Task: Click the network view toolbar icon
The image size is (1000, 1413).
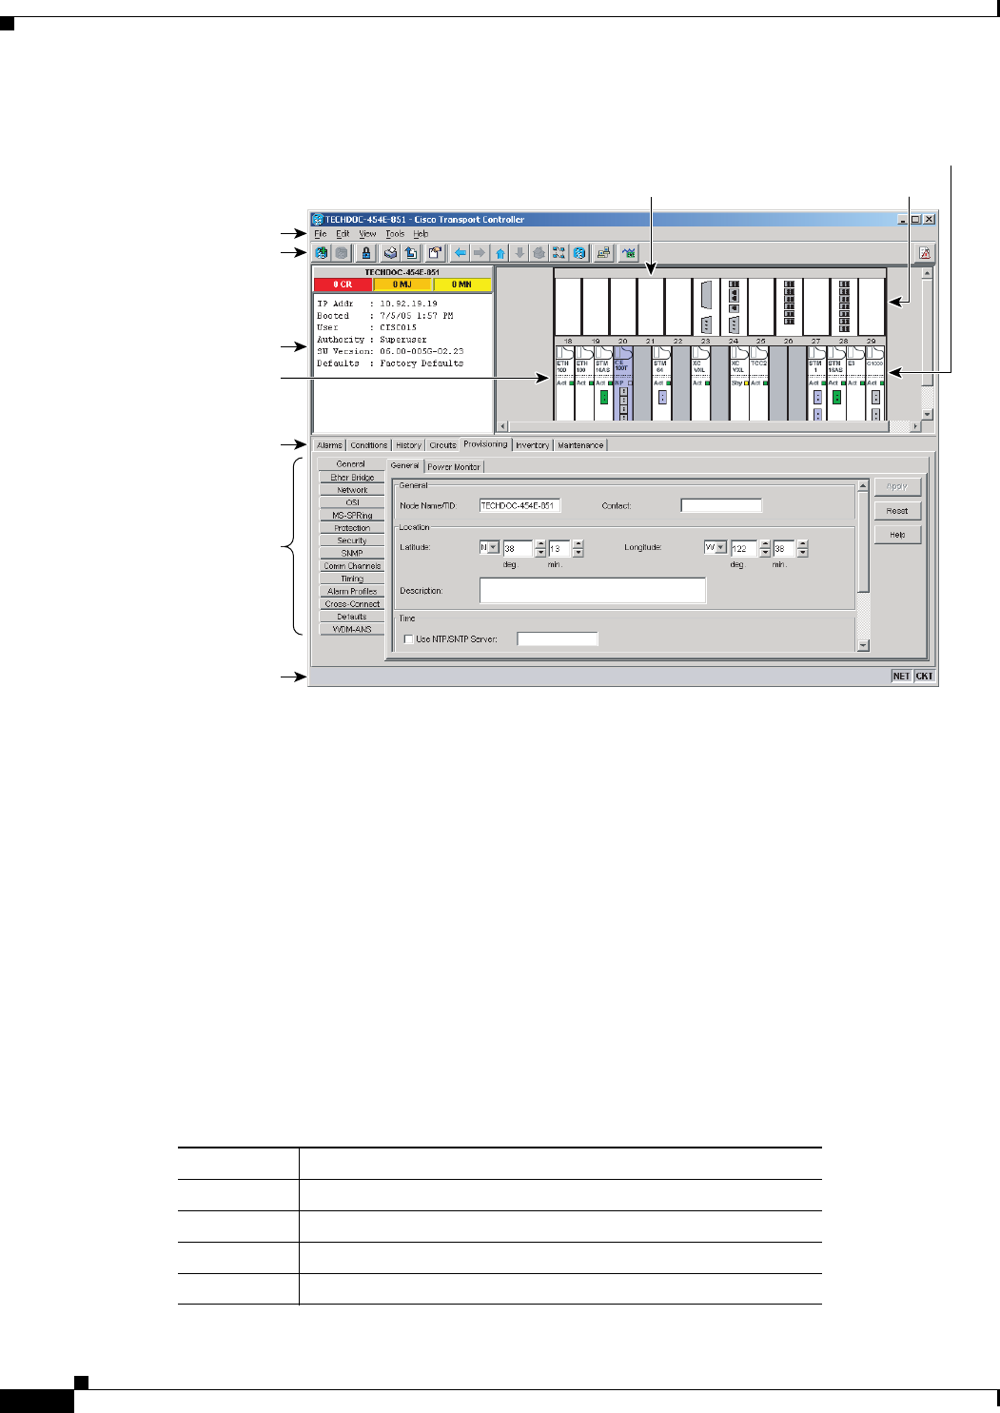Action: (559, 253)
